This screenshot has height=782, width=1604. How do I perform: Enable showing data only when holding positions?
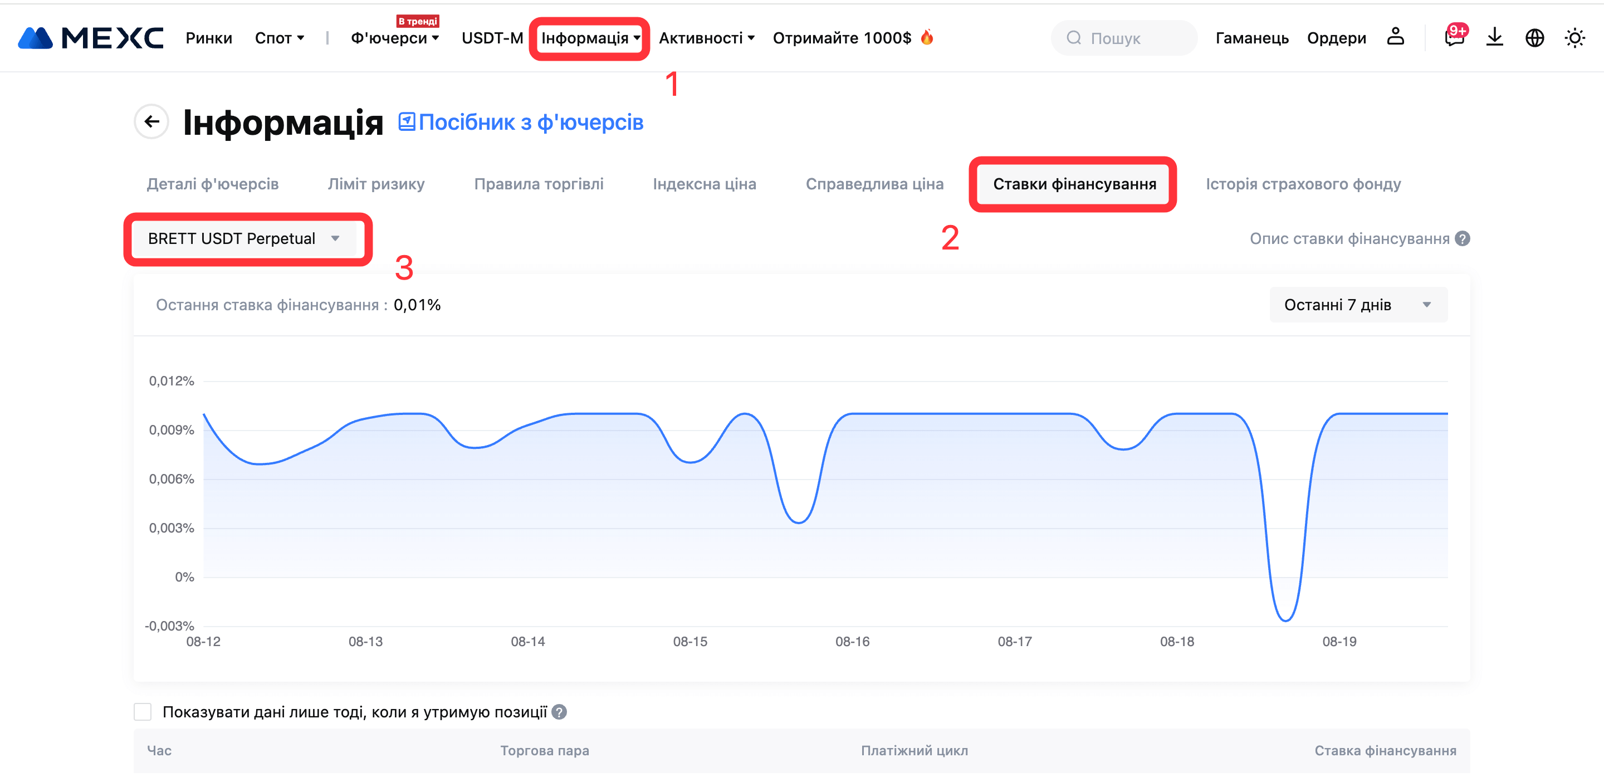[x=143, y=712]
